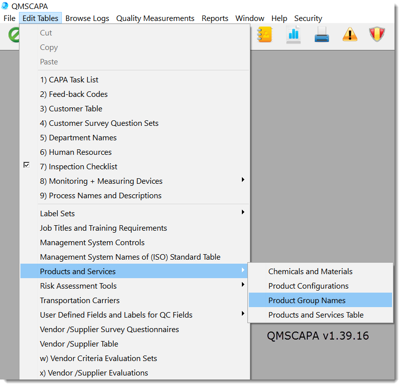
Task: Expand Risk Assessment Tools submenu arrow
Action: (x=243, y=285)
